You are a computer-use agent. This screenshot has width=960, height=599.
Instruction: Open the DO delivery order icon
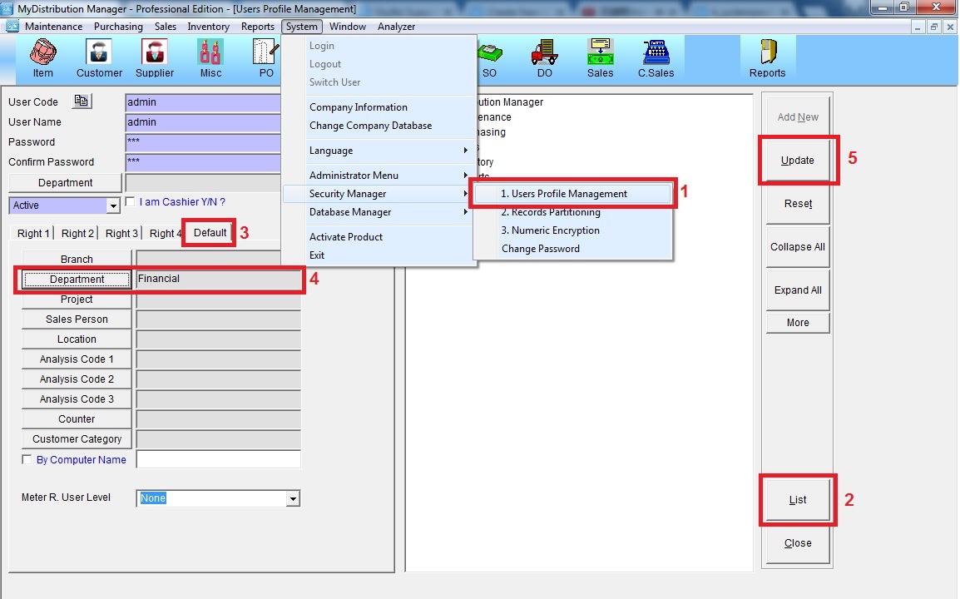click(544, 57)
